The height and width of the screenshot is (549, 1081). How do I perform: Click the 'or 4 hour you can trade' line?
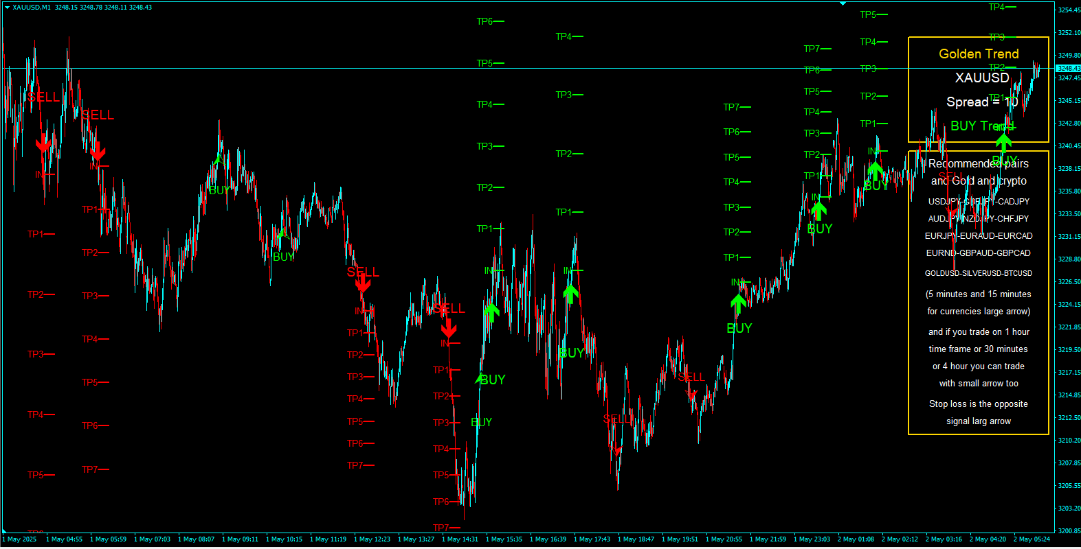(979, 366)
